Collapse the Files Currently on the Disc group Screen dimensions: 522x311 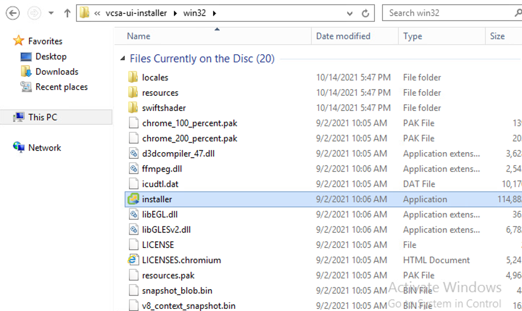click(123, 59)
